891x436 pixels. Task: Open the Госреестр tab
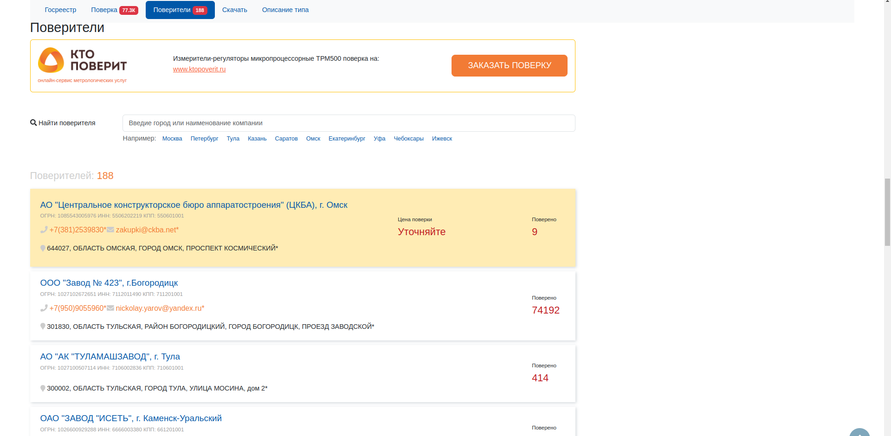pos(60,10)
